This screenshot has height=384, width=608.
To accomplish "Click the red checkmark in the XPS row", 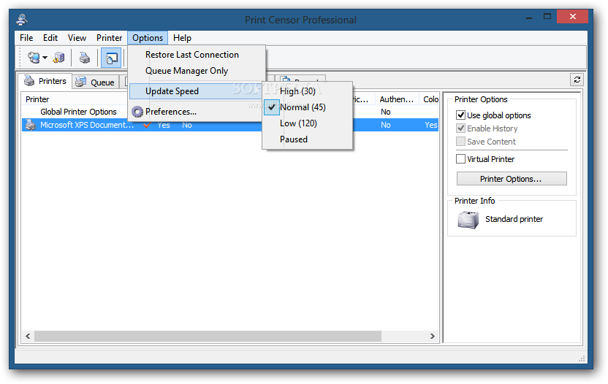I will coord(147,125).
